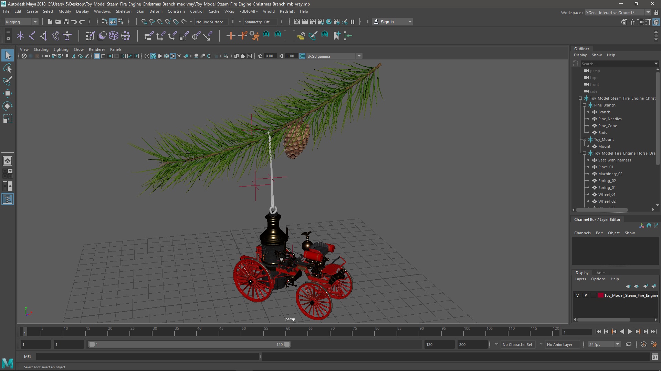Click the time range slider bar
This screenshot has width=661, height=371.
point(189,344)
